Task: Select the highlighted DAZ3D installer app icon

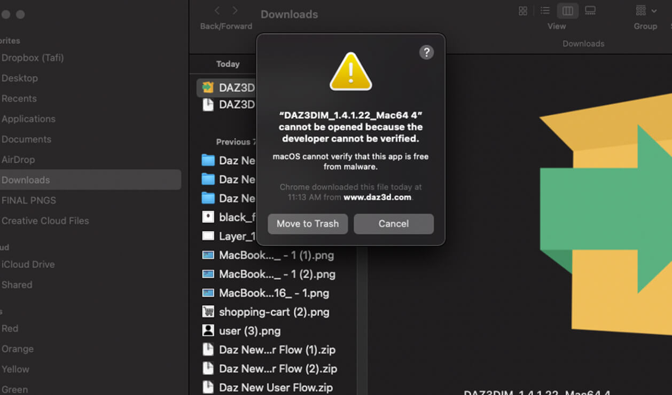Action: point(208,87)
